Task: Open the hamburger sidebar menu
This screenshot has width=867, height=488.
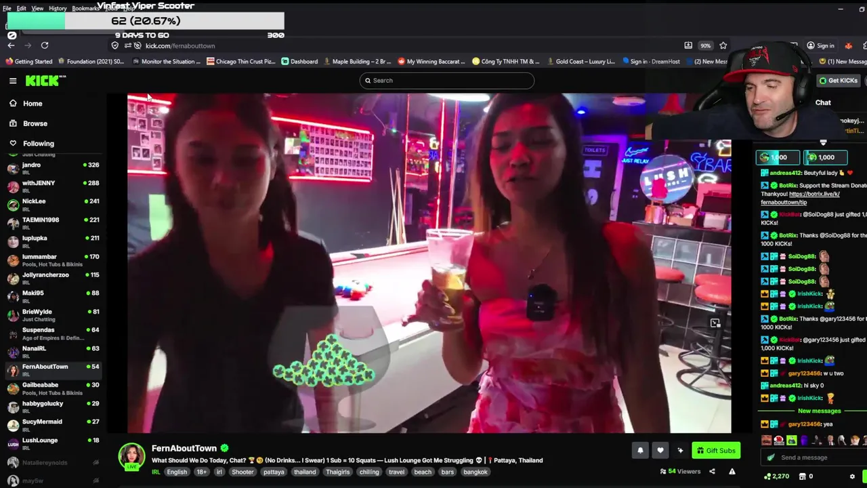Action: (x=13, y=81)
